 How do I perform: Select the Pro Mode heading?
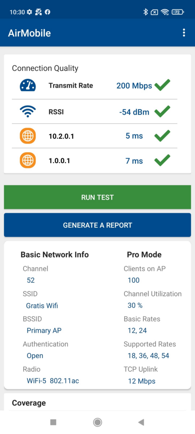click(x=144, y=255)
